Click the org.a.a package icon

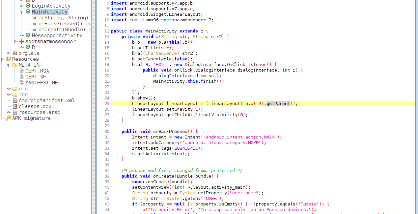click(x=15, y=53)
